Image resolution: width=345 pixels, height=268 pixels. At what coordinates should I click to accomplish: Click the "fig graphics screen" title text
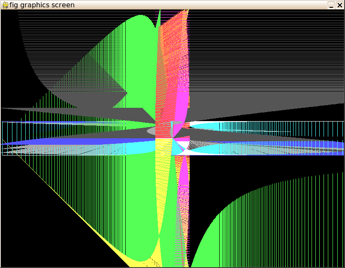(42, 5)
